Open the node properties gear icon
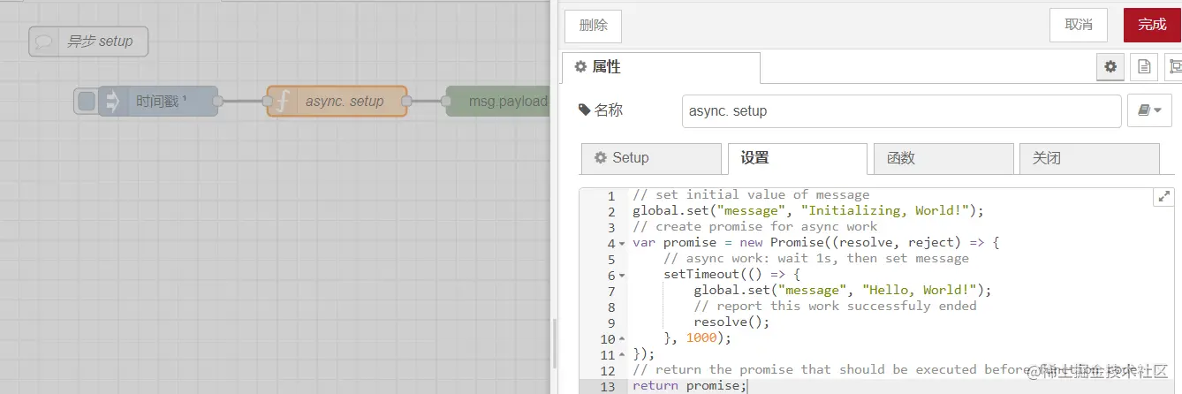 point(1110,66)
